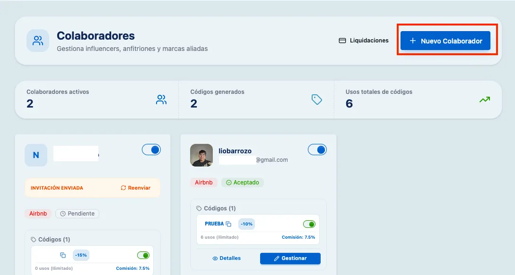The image size is (515, 275).
Task: Click the tag icon in Códigos generados
Action: pos(317,100)
